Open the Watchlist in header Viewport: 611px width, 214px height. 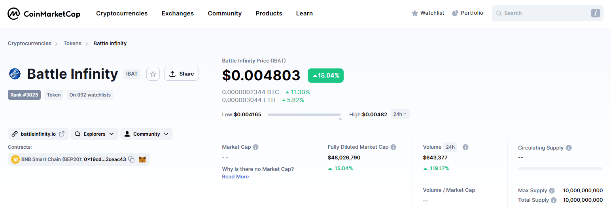(428, 13)
